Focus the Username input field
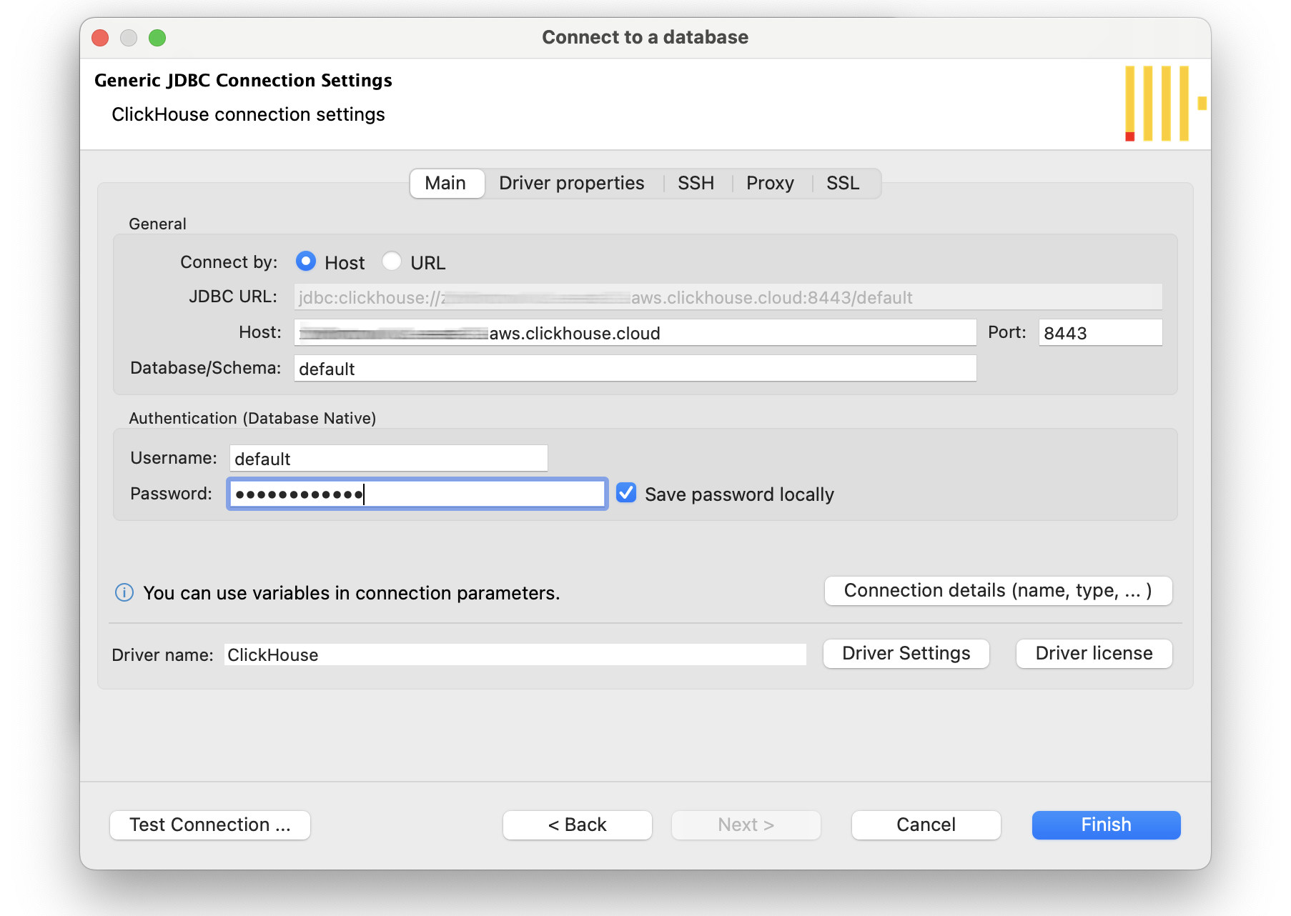Image resolution: width=1291 pixels, height=916 pixels. (x=388, y=459)
